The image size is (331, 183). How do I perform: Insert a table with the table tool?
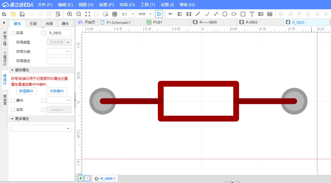tap(269, 14)
